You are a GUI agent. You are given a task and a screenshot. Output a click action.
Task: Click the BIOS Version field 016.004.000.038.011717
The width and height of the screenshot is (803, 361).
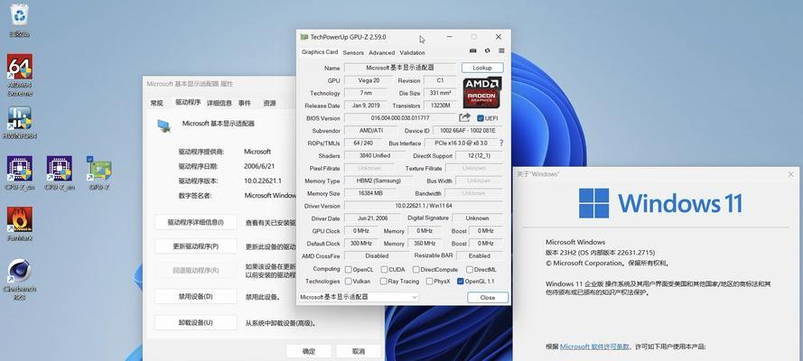pos(400,118)
